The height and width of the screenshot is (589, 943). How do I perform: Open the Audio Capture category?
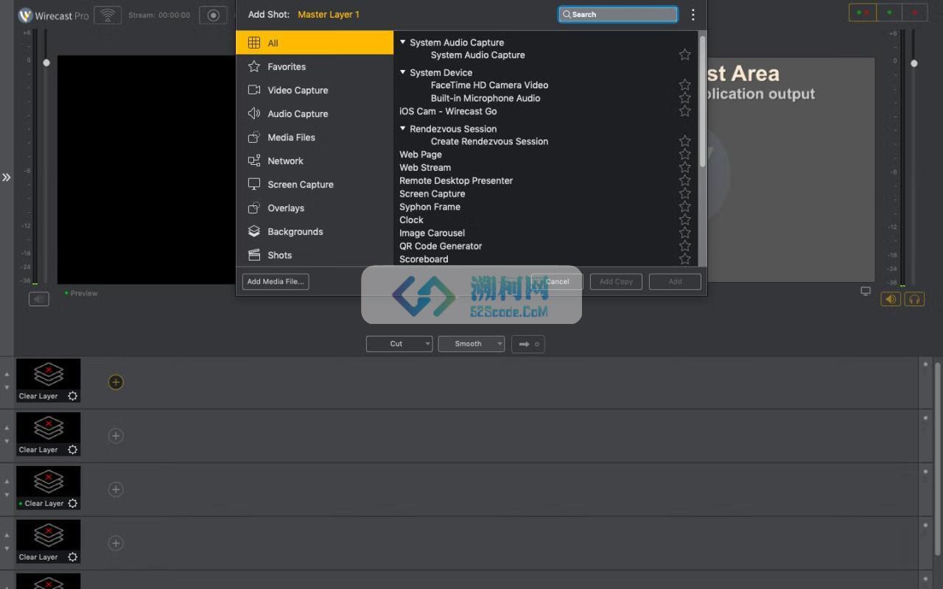click(315, 113)
